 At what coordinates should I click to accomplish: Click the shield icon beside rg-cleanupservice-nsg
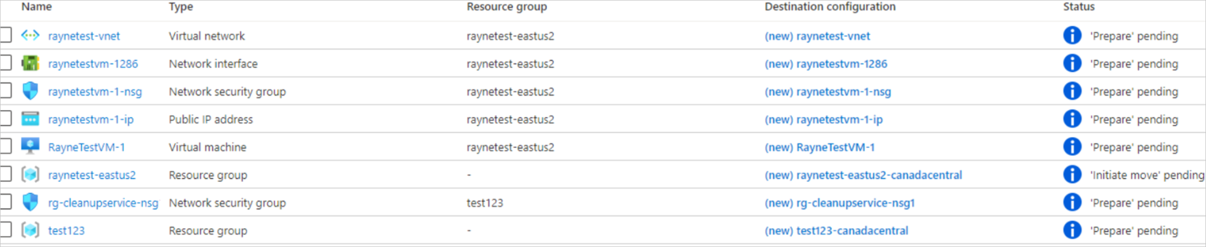(x=30, y=203)
